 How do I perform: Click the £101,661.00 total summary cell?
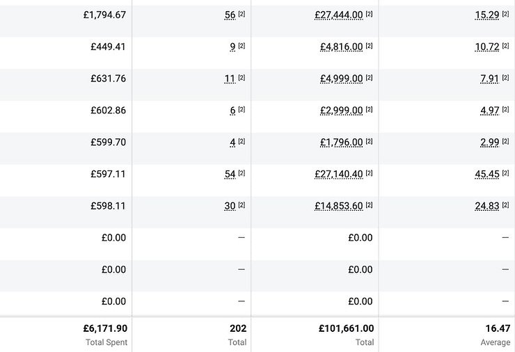tap(346, 328)
